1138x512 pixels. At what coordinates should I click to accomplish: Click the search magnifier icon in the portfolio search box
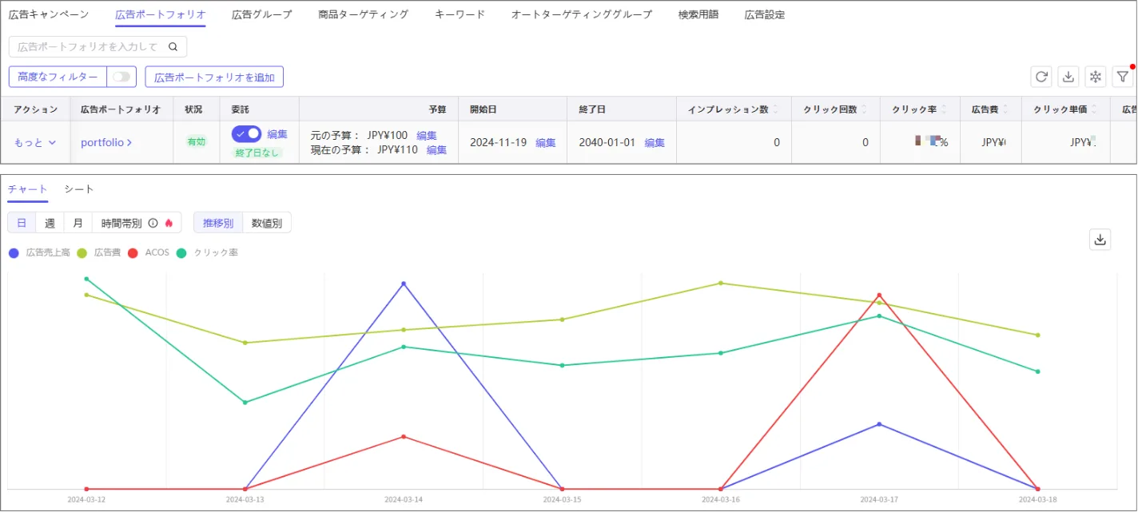click(x=173, y=47)
